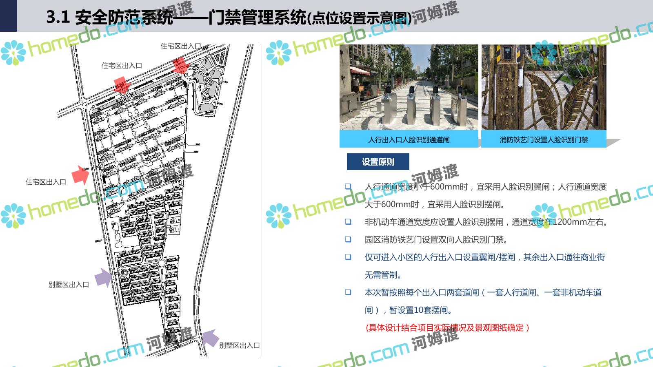The height and width of the screenshot is (367, 653).
Task: Click the northernmost red arrow near the curved buildings
Action: pyautogui.click(x=180, y=66)
